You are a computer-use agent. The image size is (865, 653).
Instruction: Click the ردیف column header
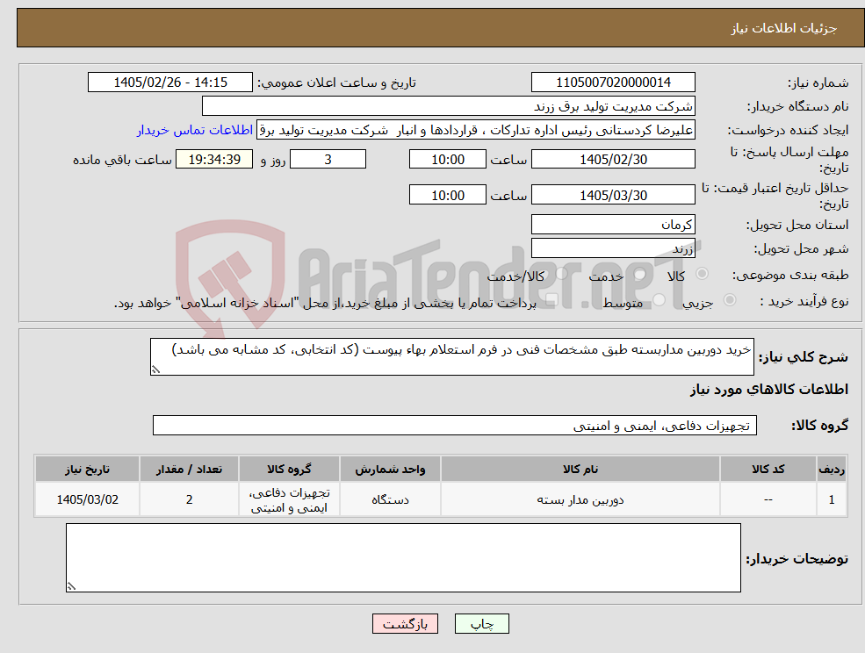tap(832, 469)
